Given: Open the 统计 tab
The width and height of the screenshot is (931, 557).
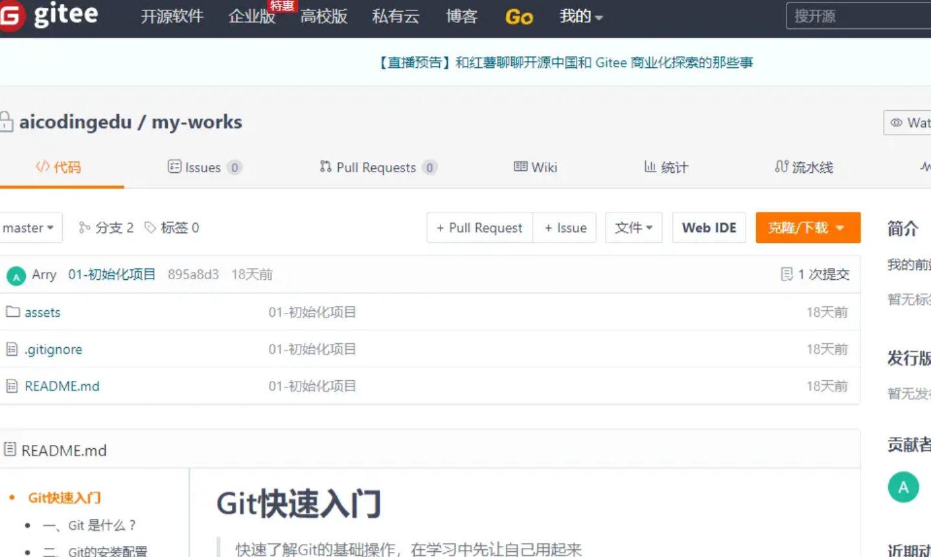Looking at the screenshot, I should coord(666,167).
